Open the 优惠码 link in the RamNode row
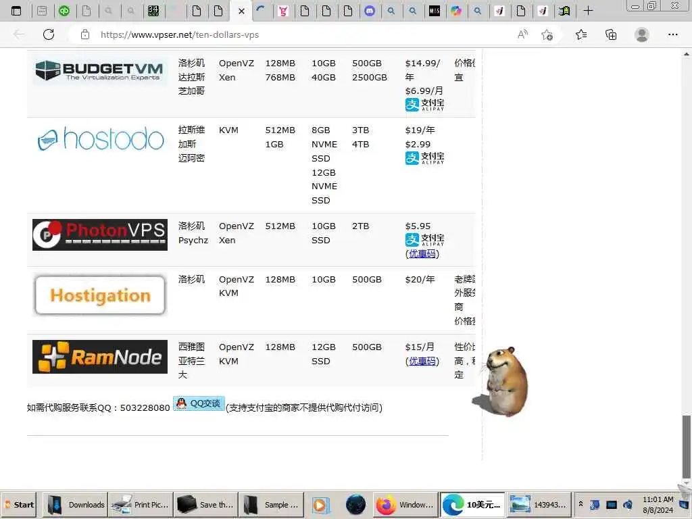This screenshot has width=692, height=519. tap(422, 361)
